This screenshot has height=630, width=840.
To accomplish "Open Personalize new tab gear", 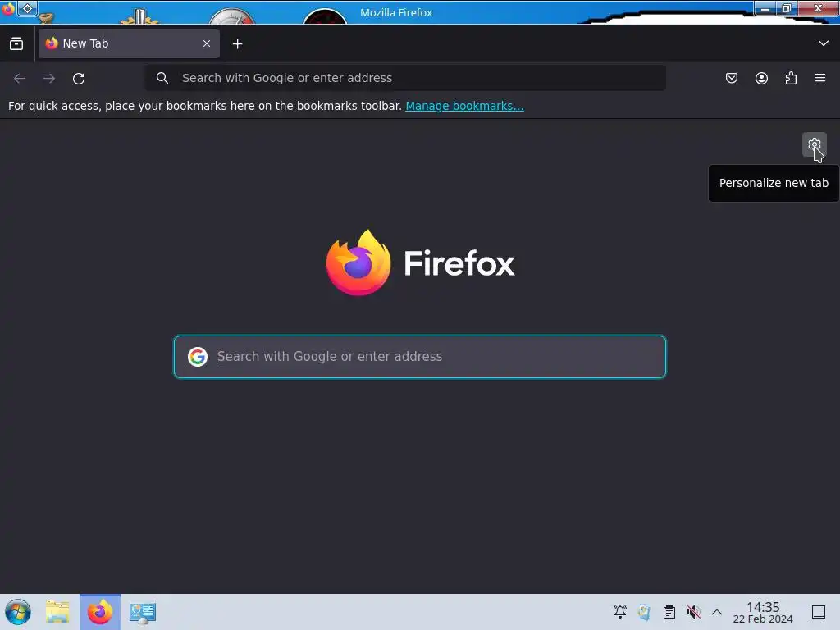I will pyautogui.click(x=815, y=144).
